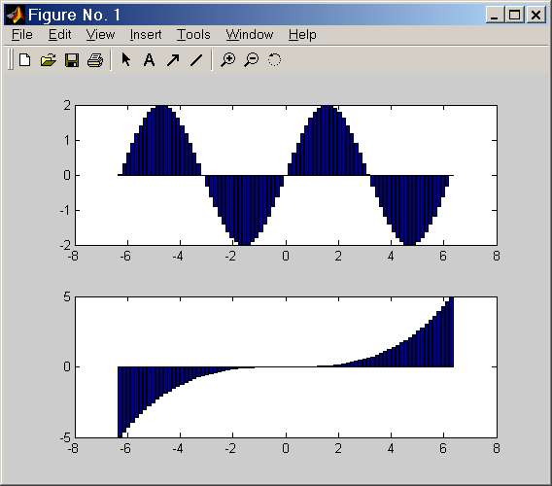The height and width of the screenshot is (486, 552).
Task: Click the 'Figure No. 1' title bar text
Action: 74,15
